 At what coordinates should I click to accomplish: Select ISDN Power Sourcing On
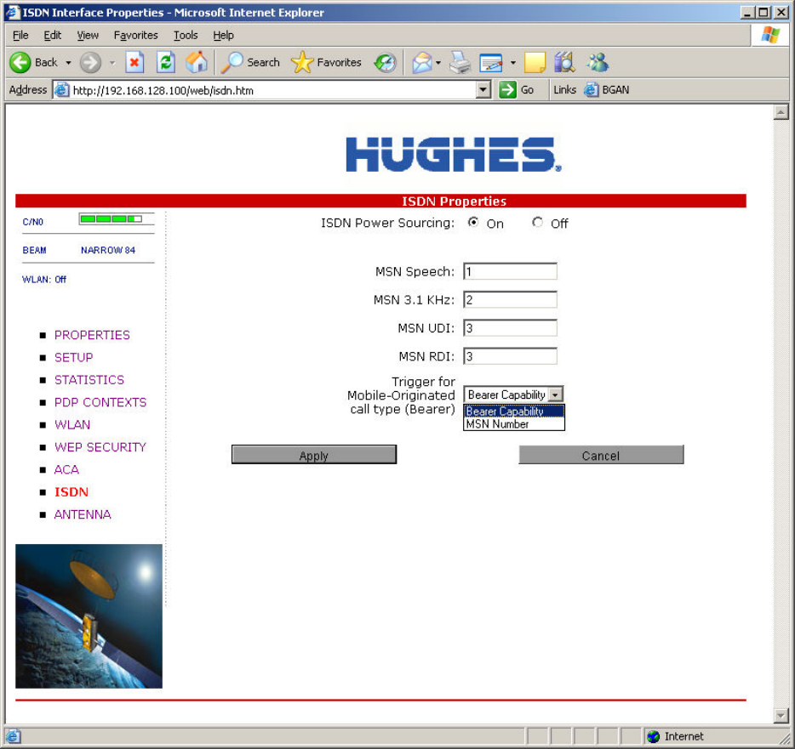point(473,223)
